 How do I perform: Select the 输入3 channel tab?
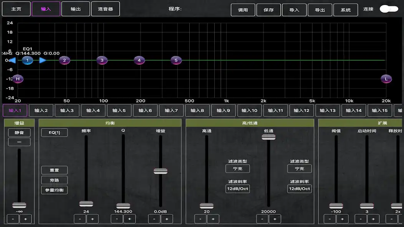coord(67,110)
